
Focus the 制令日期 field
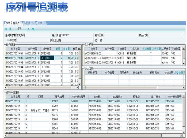121,35
